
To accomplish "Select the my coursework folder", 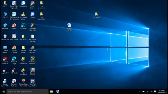I will coord(41,5).
